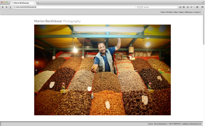Open the Portfolio menu item

[x=169, y=12]
